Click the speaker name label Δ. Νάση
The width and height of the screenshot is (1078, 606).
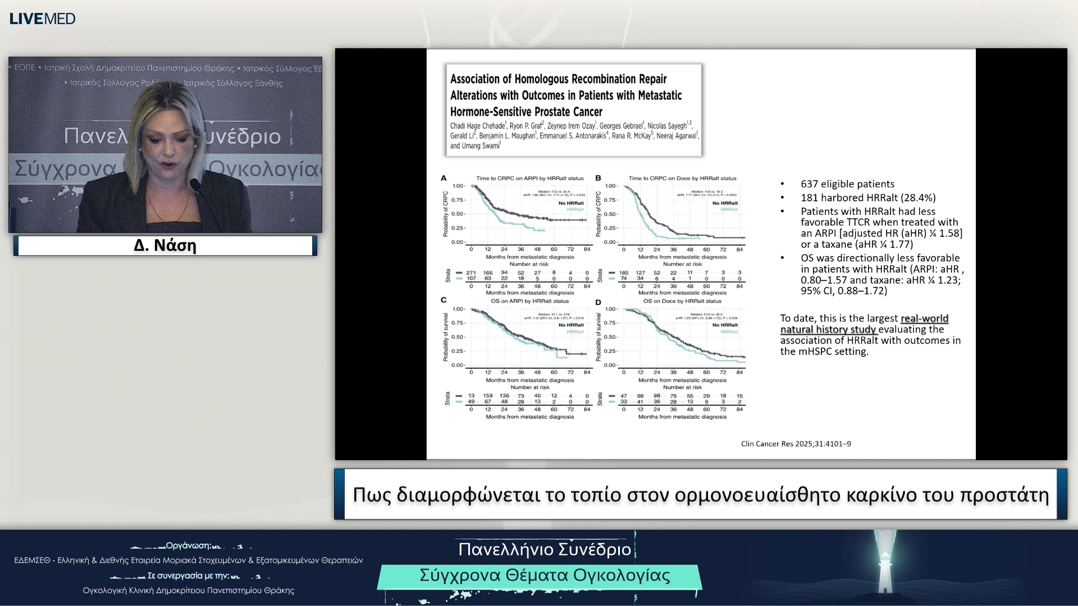pos(165,246)
